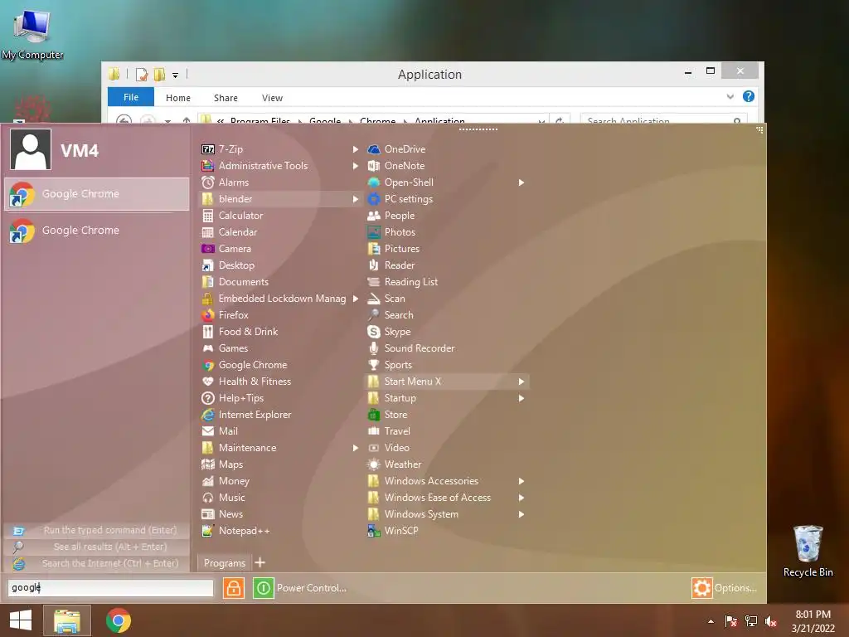Screen dimensions: 849x637
Task: Click See all results option
Action: point(96,547)
